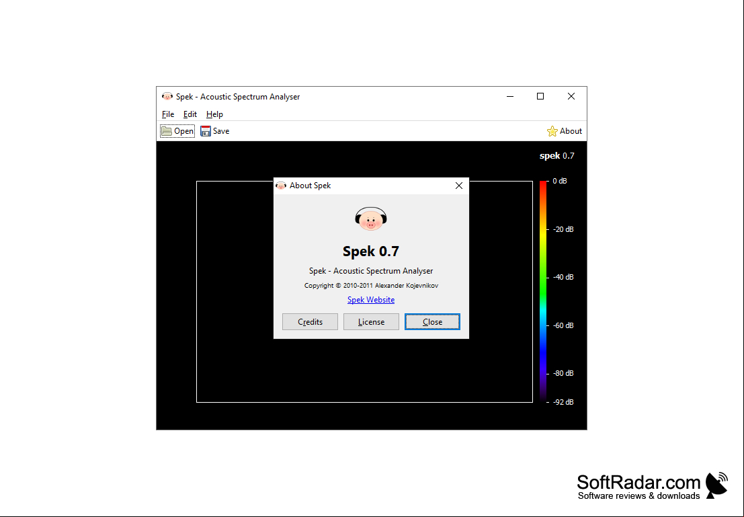Click the copyright Alexander Kojevnikov text
The width and height of the screenshot is (744, 517).
[x=371, y=285]
